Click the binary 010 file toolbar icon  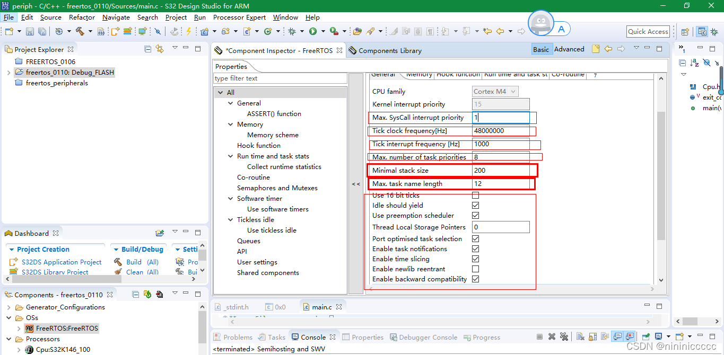pos(101,32)
